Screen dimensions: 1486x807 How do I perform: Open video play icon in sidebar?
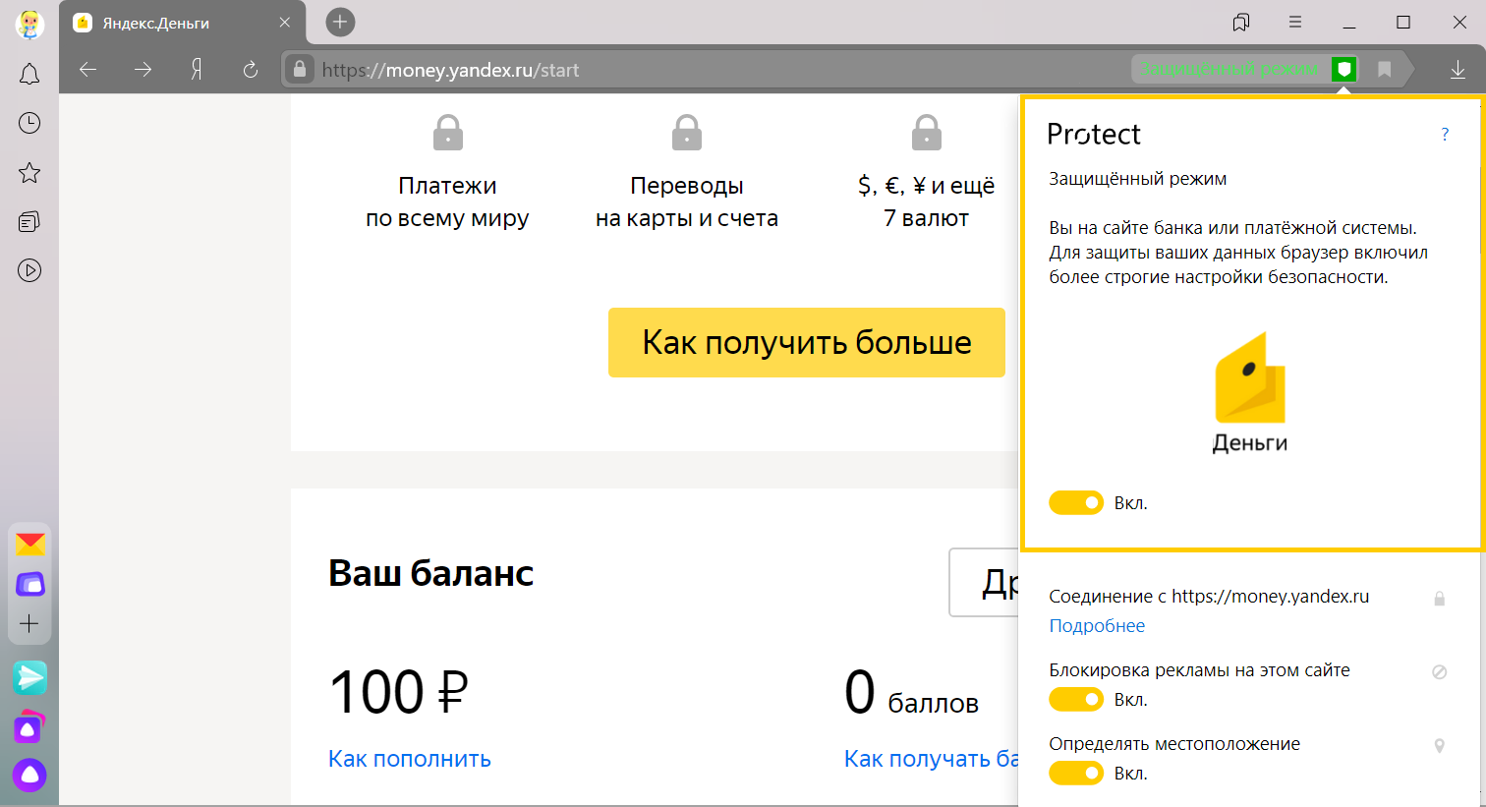[x=29, y=270]
